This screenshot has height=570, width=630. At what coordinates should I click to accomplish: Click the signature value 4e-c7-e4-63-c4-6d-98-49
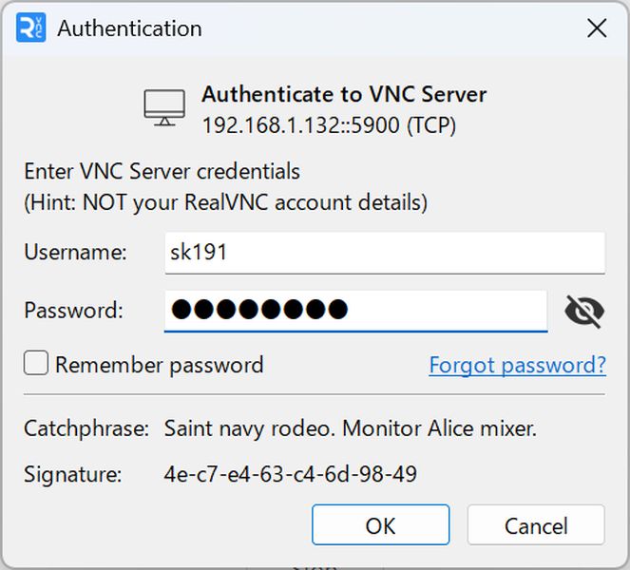tap(291, 474)
